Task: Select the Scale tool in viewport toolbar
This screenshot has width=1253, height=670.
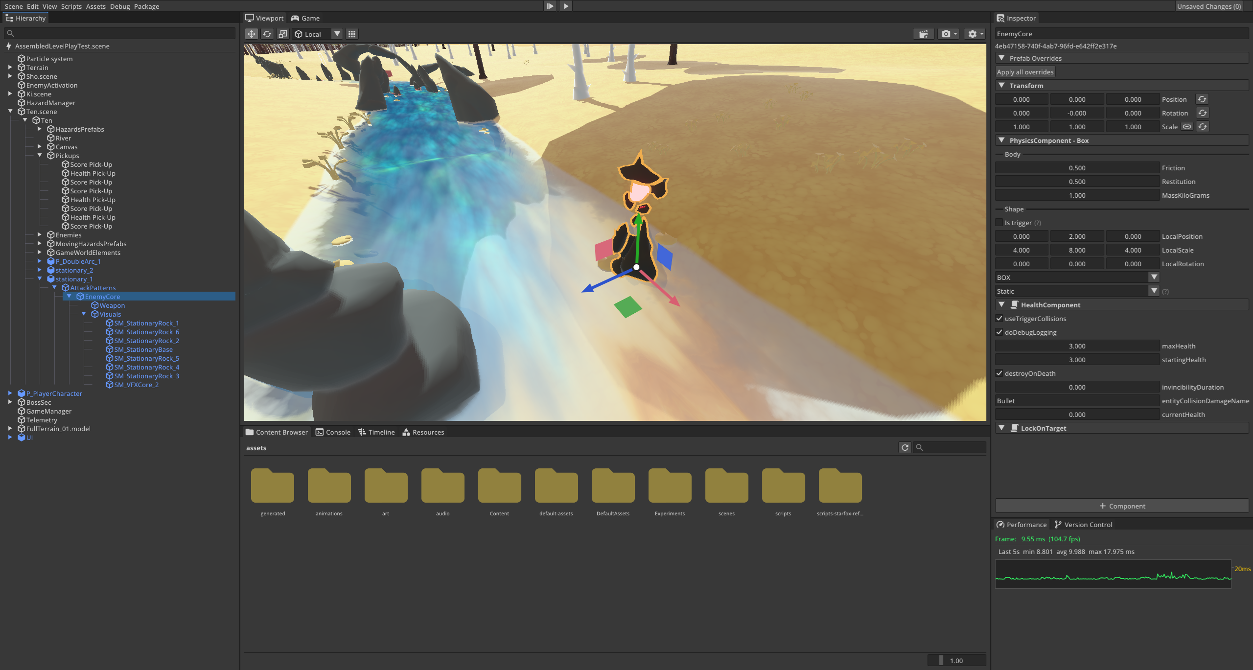Action: [x=282, y=34]
